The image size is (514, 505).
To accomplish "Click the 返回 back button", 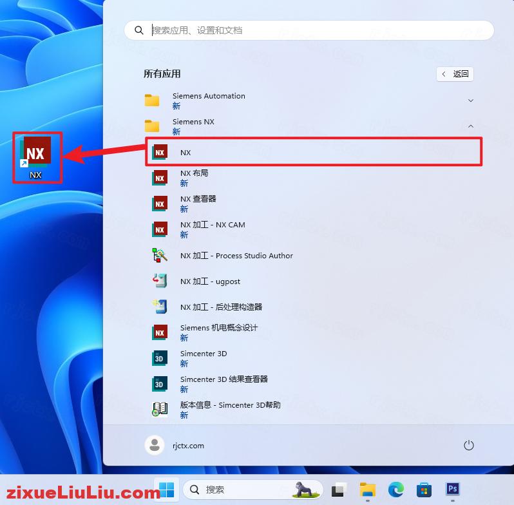I will [x=455, y=74].
